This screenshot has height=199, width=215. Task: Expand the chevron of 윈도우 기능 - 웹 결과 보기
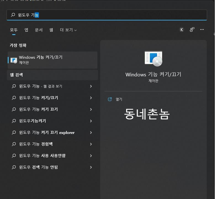click(91, 86)
